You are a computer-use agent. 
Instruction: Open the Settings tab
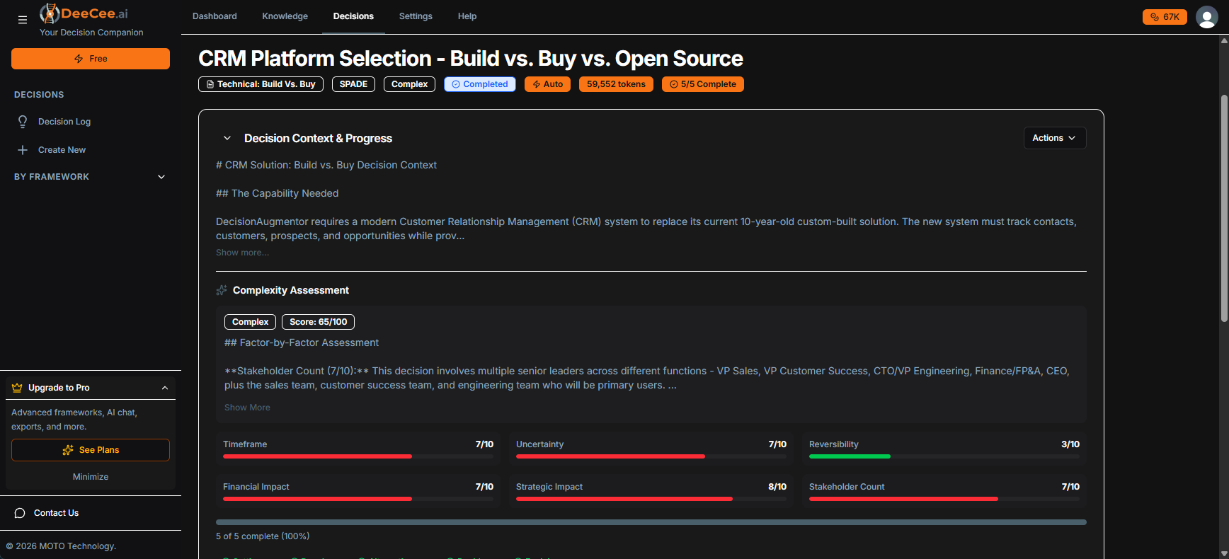click(416, 16)
